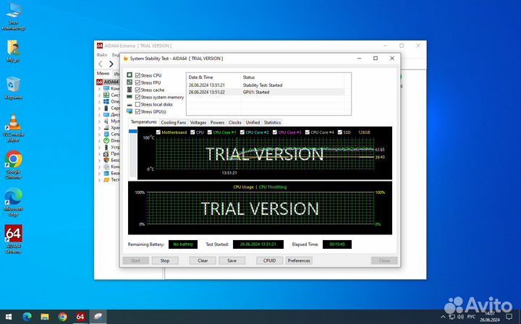Toggle the CPU Core #4 graph checkbox
521x324 pixels.
point(308,132)
